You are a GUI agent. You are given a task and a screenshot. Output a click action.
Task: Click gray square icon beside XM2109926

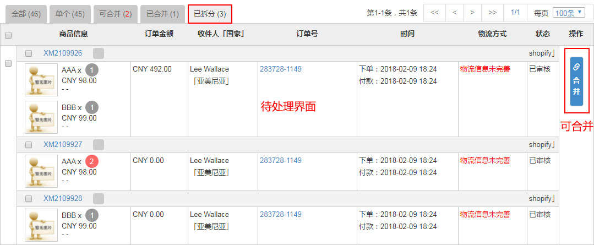click(x=99, y=53)
